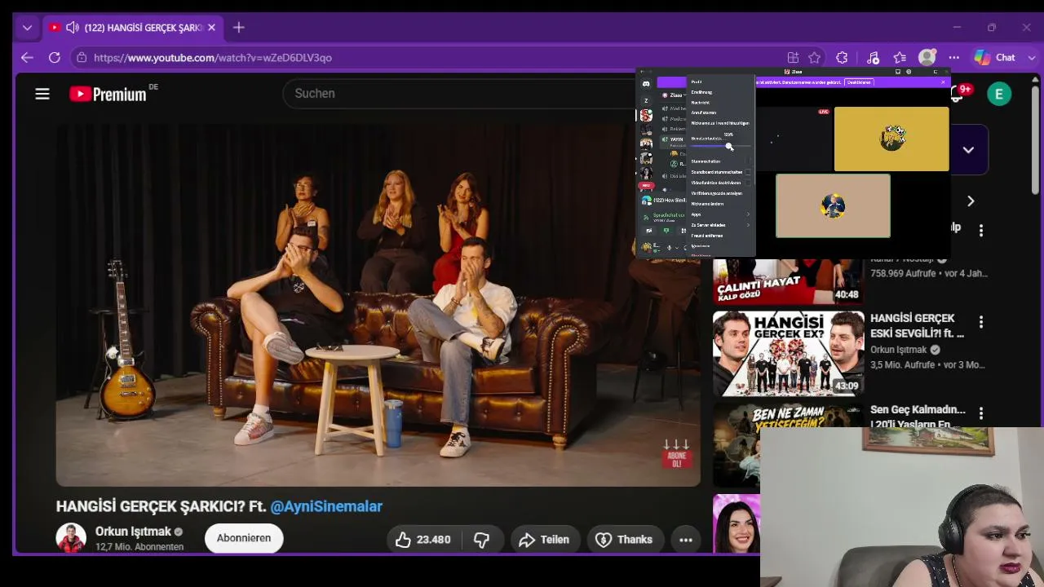Open the browser profile avatar
1044x587 pixels.
tap(927, 58)
